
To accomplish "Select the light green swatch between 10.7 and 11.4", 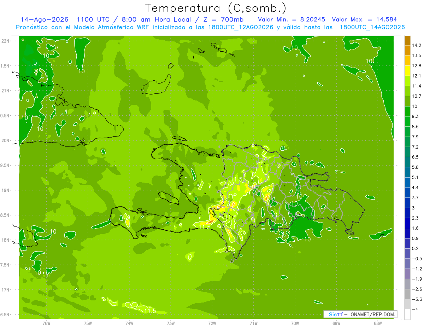I will (407, 91).
